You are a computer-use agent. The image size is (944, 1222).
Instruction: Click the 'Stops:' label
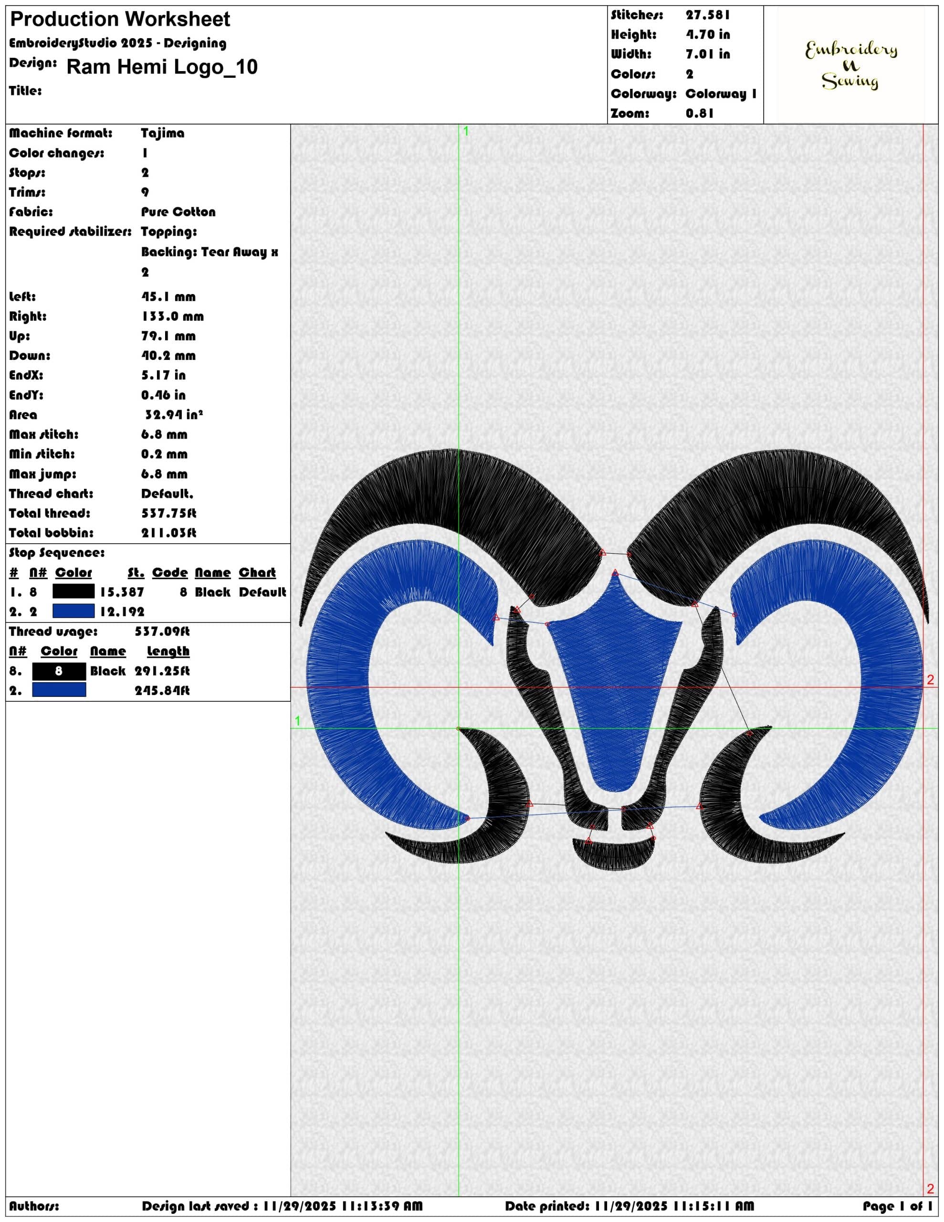(27, 173)
